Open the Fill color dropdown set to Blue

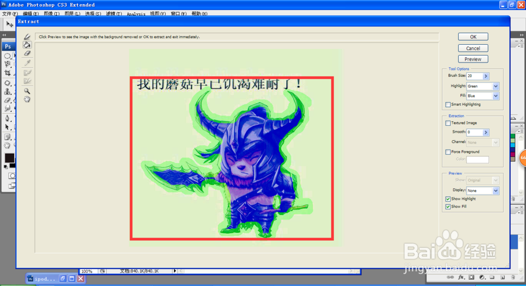(x=483, y=96)
